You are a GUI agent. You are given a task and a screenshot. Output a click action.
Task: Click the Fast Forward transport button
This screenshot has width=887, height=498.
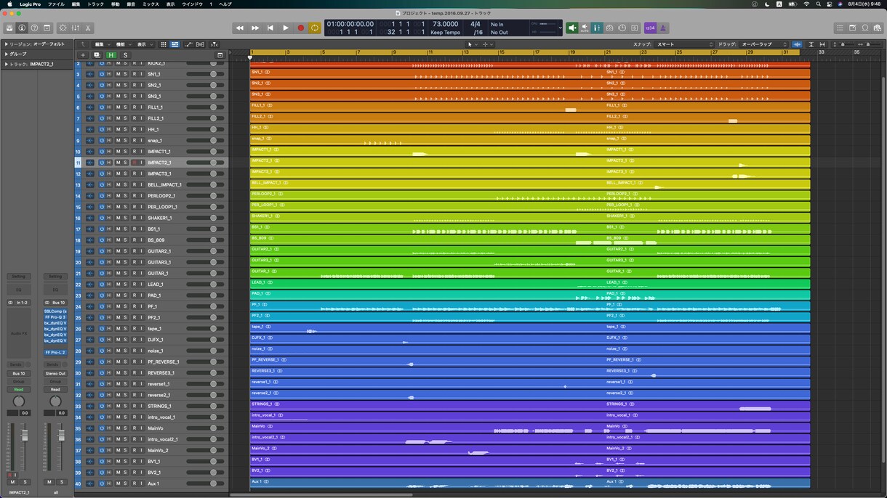255,28
